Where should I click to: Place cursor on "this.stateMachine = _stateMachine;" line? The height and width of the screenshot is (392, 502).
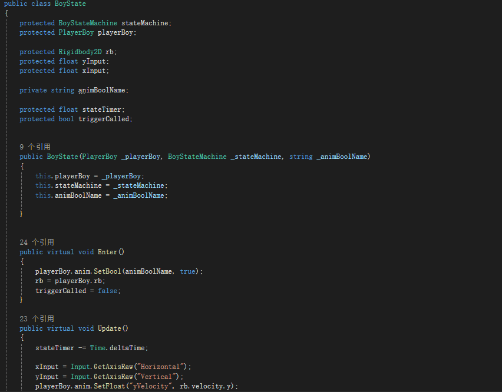coord(101,185)
